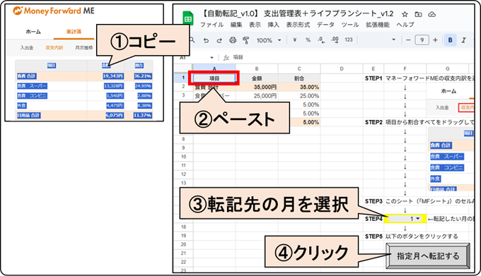481x276 pixels.
Task: Open the 123 more number formats menu
Action: (349, 40)
